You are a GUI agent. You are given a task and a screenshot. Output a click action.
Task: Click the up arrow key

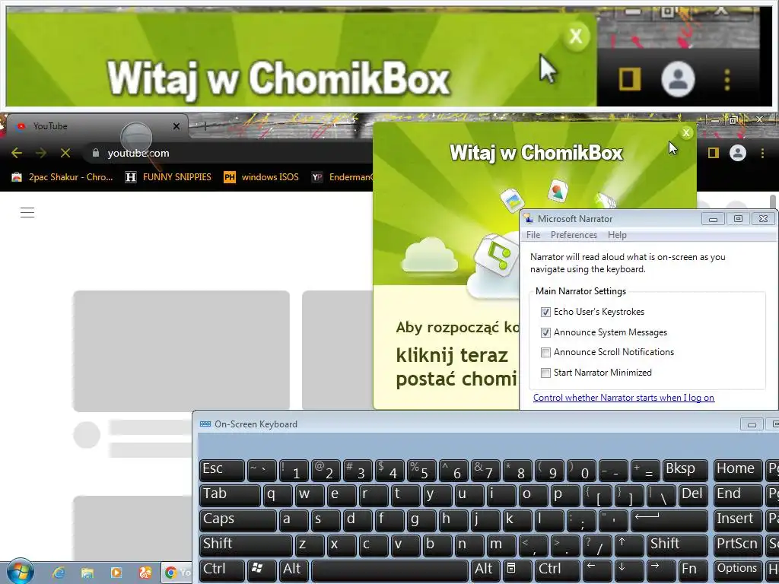coord(629,544)
